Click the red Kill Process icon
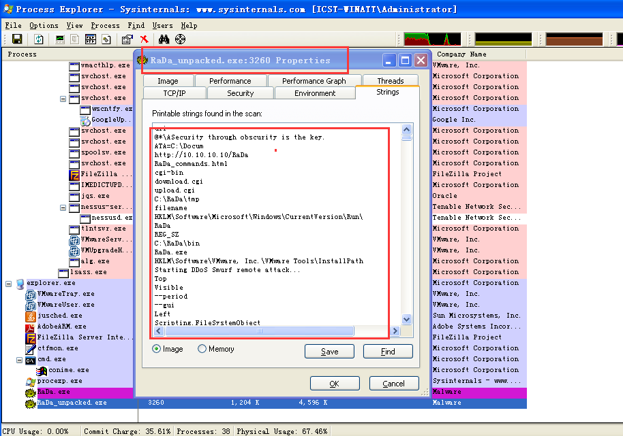 coord(145,39)
